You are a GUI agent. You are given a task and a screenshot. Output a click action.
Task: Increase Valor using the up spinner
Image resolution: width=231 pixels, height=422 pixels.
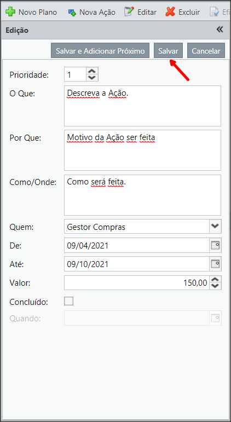tap(215, 279)
